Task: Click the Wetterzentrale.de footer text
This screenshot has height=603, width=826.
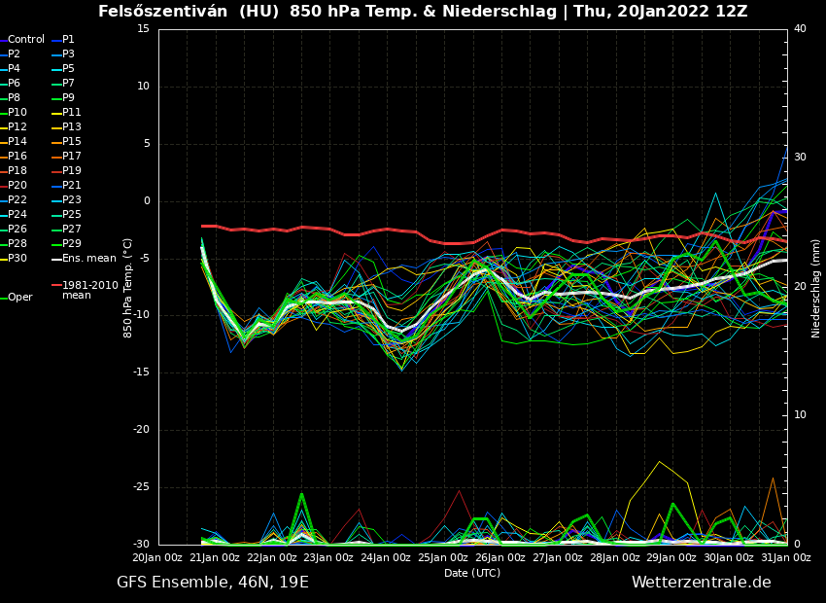Action: [x=701, y=583]
